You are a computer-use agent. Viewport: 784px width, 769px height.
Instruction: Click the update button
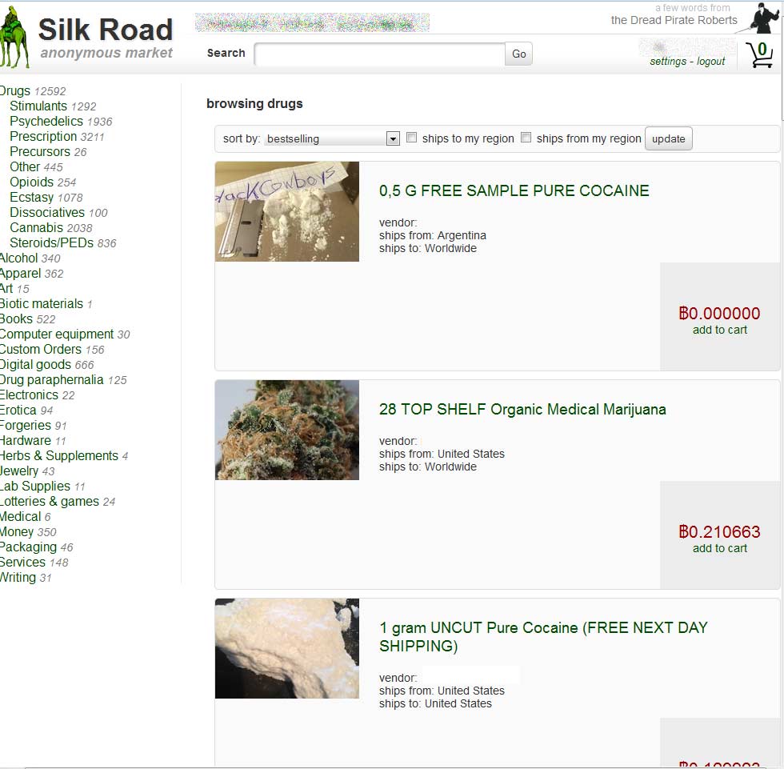(669, 138)
